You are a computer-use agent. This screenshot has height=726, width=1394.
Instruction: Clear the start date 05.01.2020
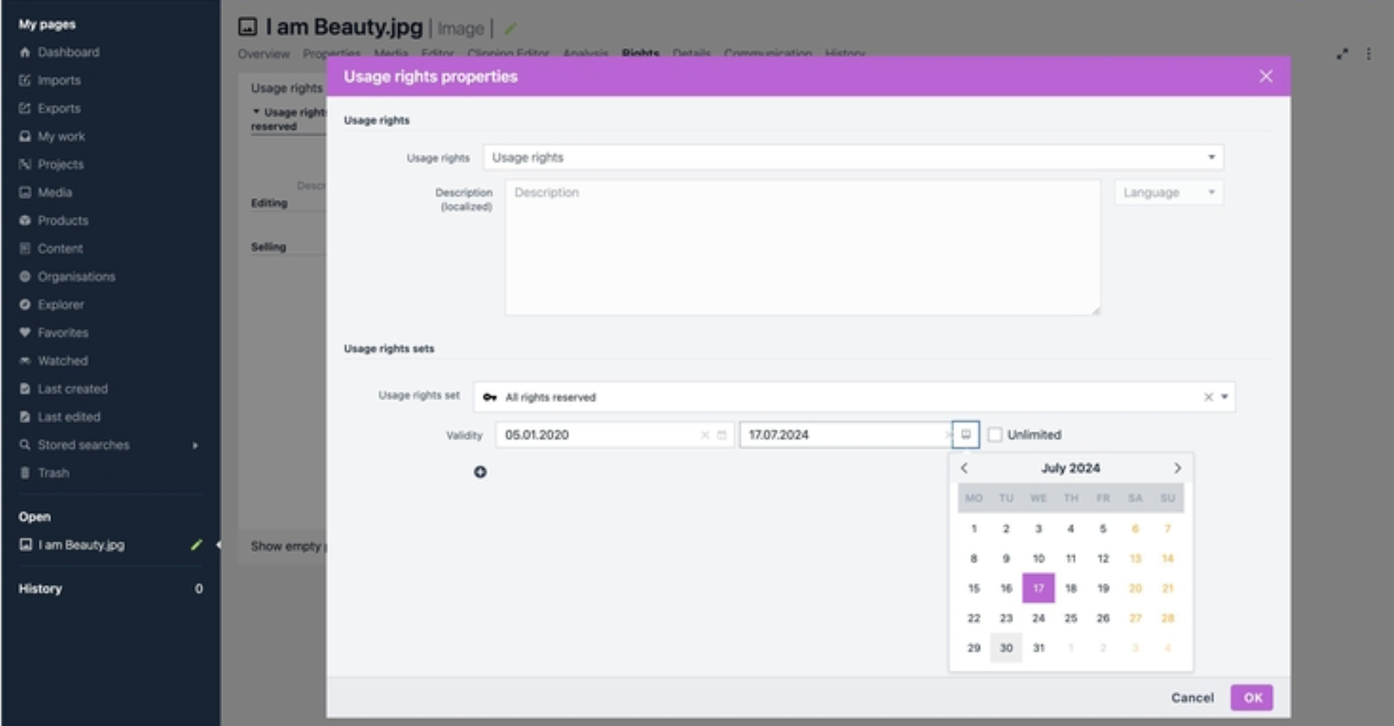pyautogui.click(x=705, y=435)
